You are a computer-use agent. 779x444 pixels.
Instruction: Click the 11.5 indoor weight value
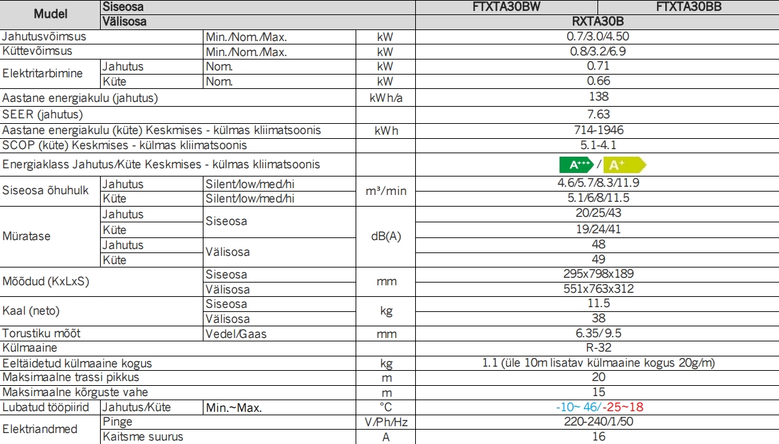click(x=599, y=304)
